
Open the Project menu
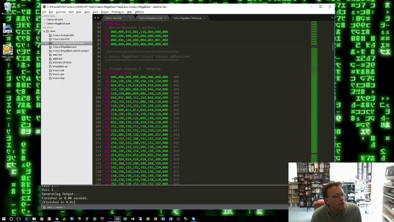click(105, 12)
